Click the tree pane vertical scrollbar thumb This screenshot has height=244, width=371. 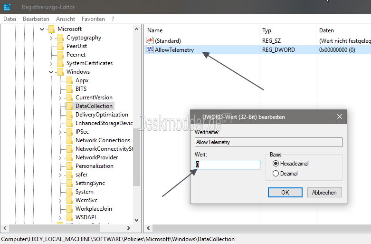[136, 157]
